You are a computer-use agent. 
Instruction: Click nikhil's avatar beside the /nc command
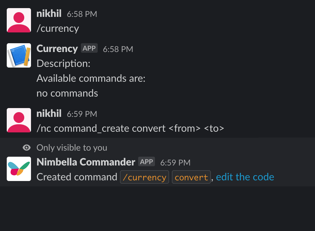point(19,120)
